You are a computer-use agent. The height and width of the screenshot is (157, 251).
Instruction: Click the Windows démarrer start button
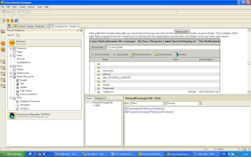pos(13,154)
